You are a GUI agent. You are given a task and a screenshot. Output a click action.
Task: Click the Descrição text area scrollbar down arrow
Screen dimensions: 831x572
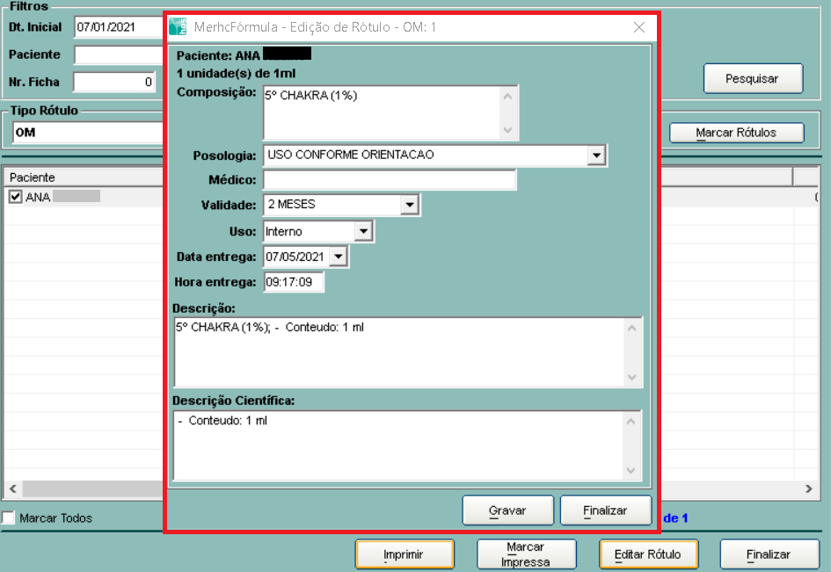(x=631, y=377)
